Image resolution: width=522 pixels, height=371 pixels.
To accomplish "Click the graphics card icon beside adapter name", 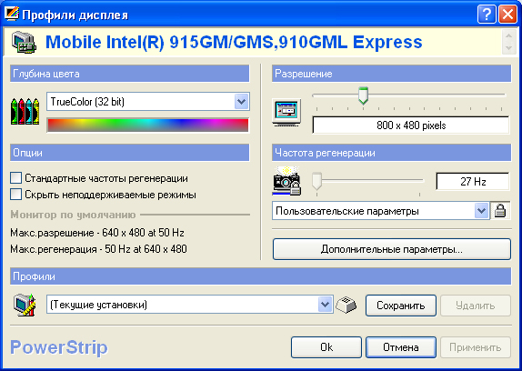I will pyautogui.click(x=24, y=42).
